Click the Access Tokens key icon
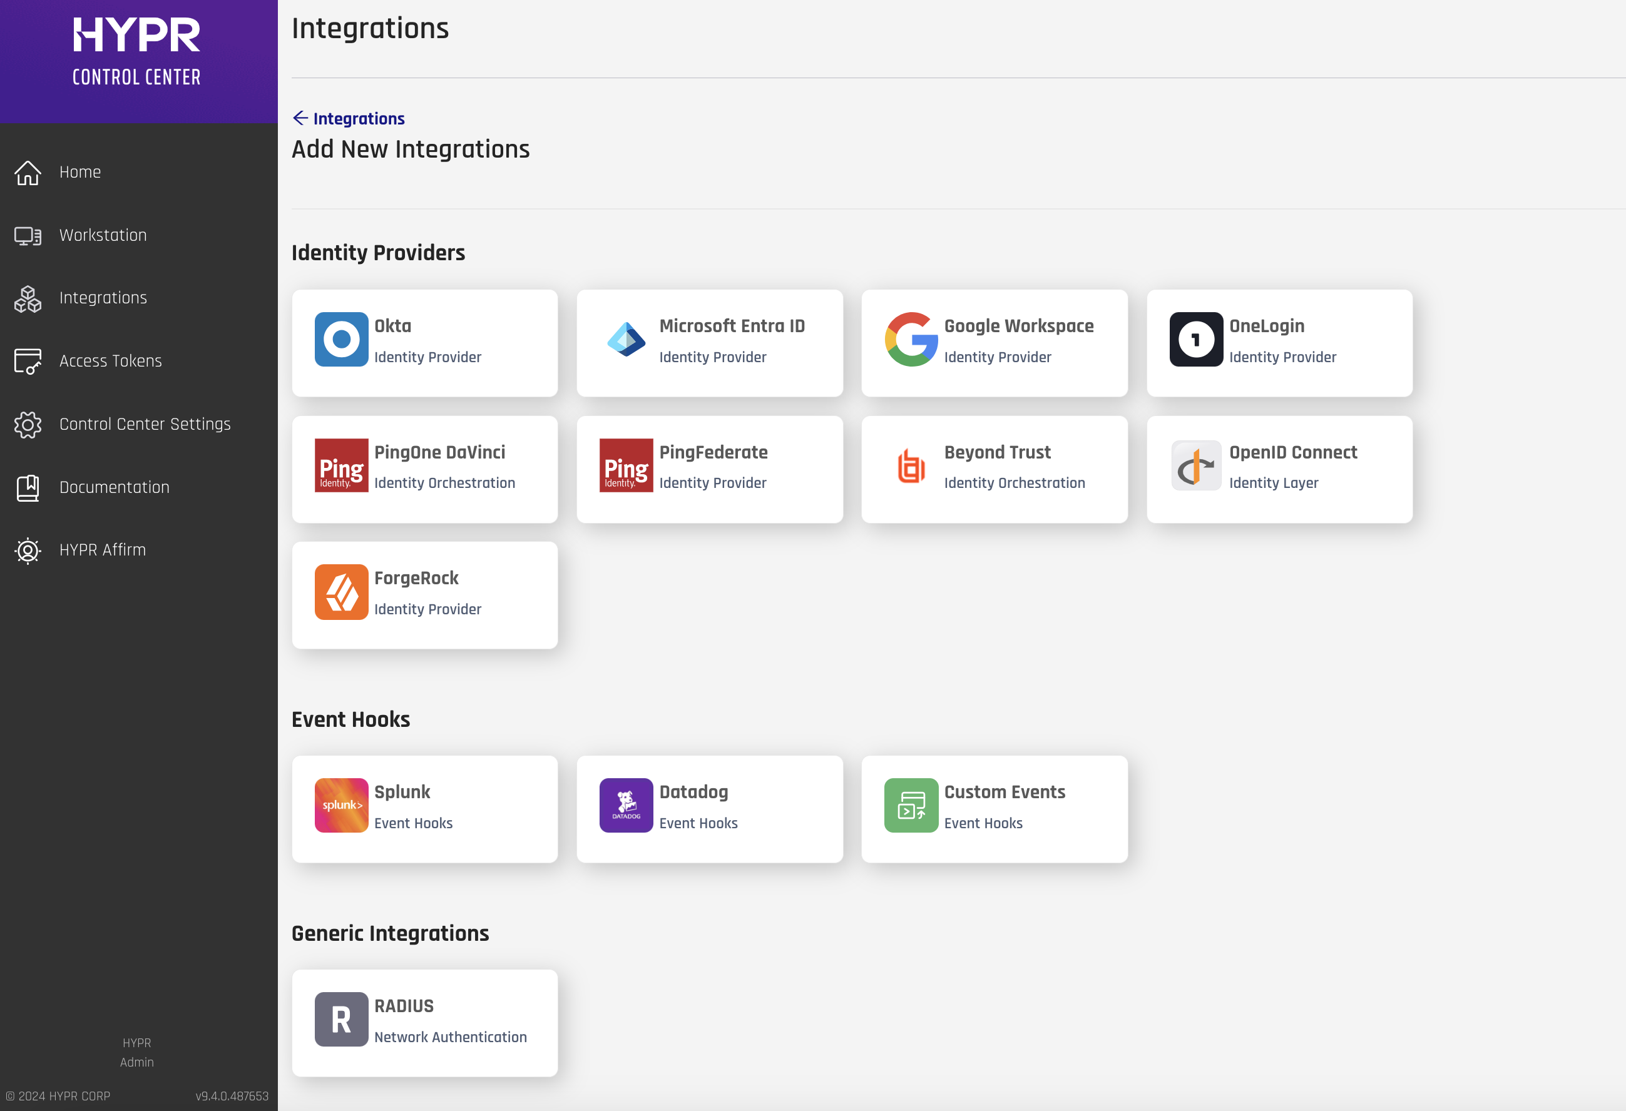The width and height of the screenshot is (1626, 1111). tap(28, 362)
